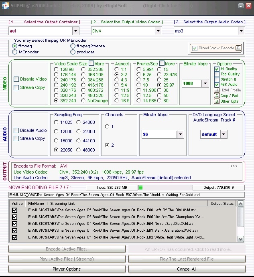This screenshot has width=254, height=277.
Task: Uncheck the E04 Never Say Die file
Action: 15,224
